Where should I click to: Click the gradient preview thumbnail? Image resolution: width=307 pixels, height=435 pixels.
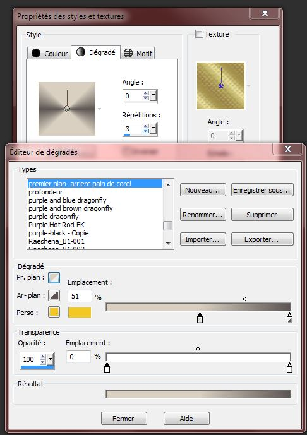67,109
